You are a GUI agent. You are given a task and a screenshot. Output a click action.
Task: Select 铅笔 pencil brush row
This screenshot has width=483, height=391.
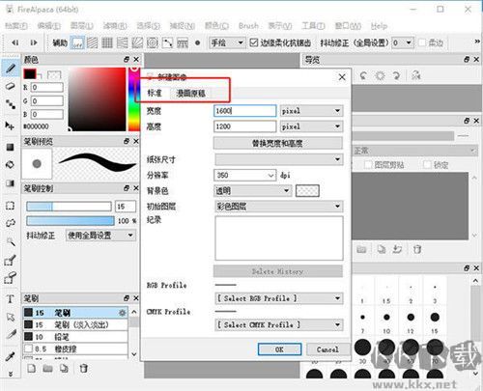pos(75,337)
